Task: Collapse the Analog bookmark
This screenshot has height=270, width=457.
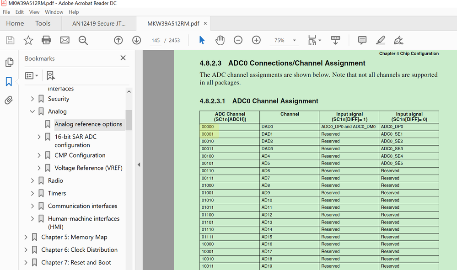Action: point(32,111)
